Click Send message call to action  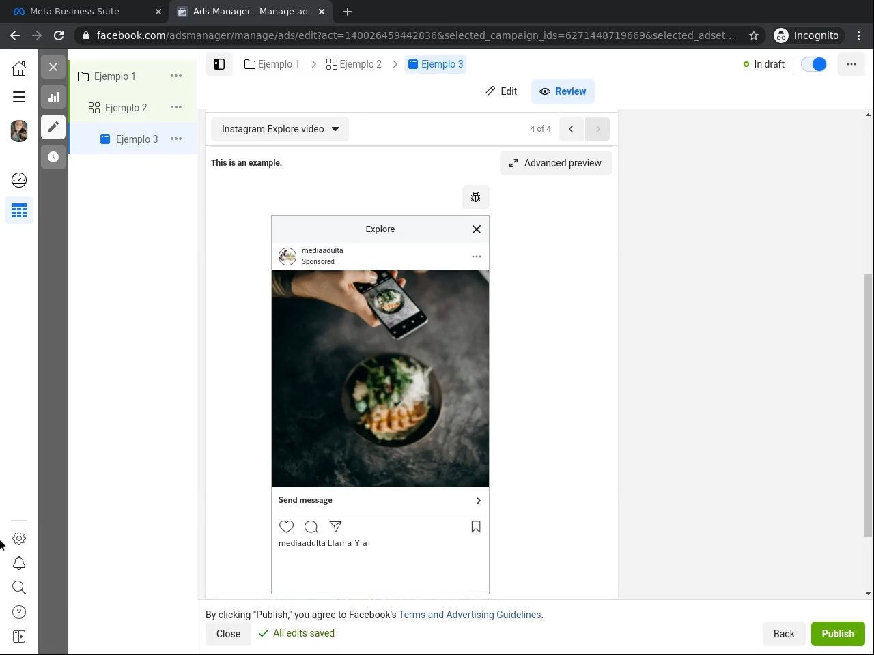pos(380,500)
